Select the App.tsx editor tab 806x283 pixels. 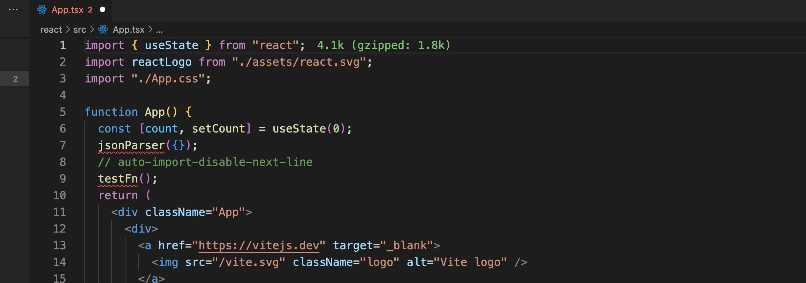(71, 10)
